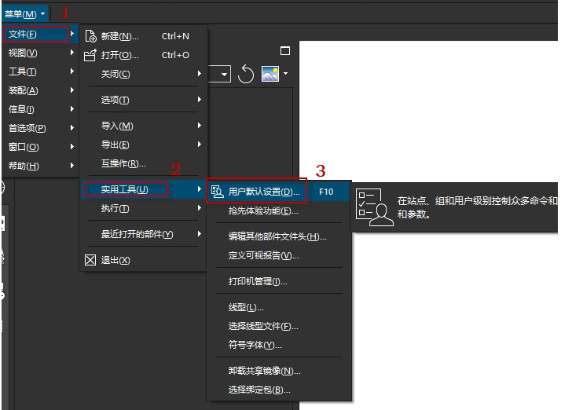Select the 文件(F) menu entry
The image size is (572, 410).
tap(40, 35)
